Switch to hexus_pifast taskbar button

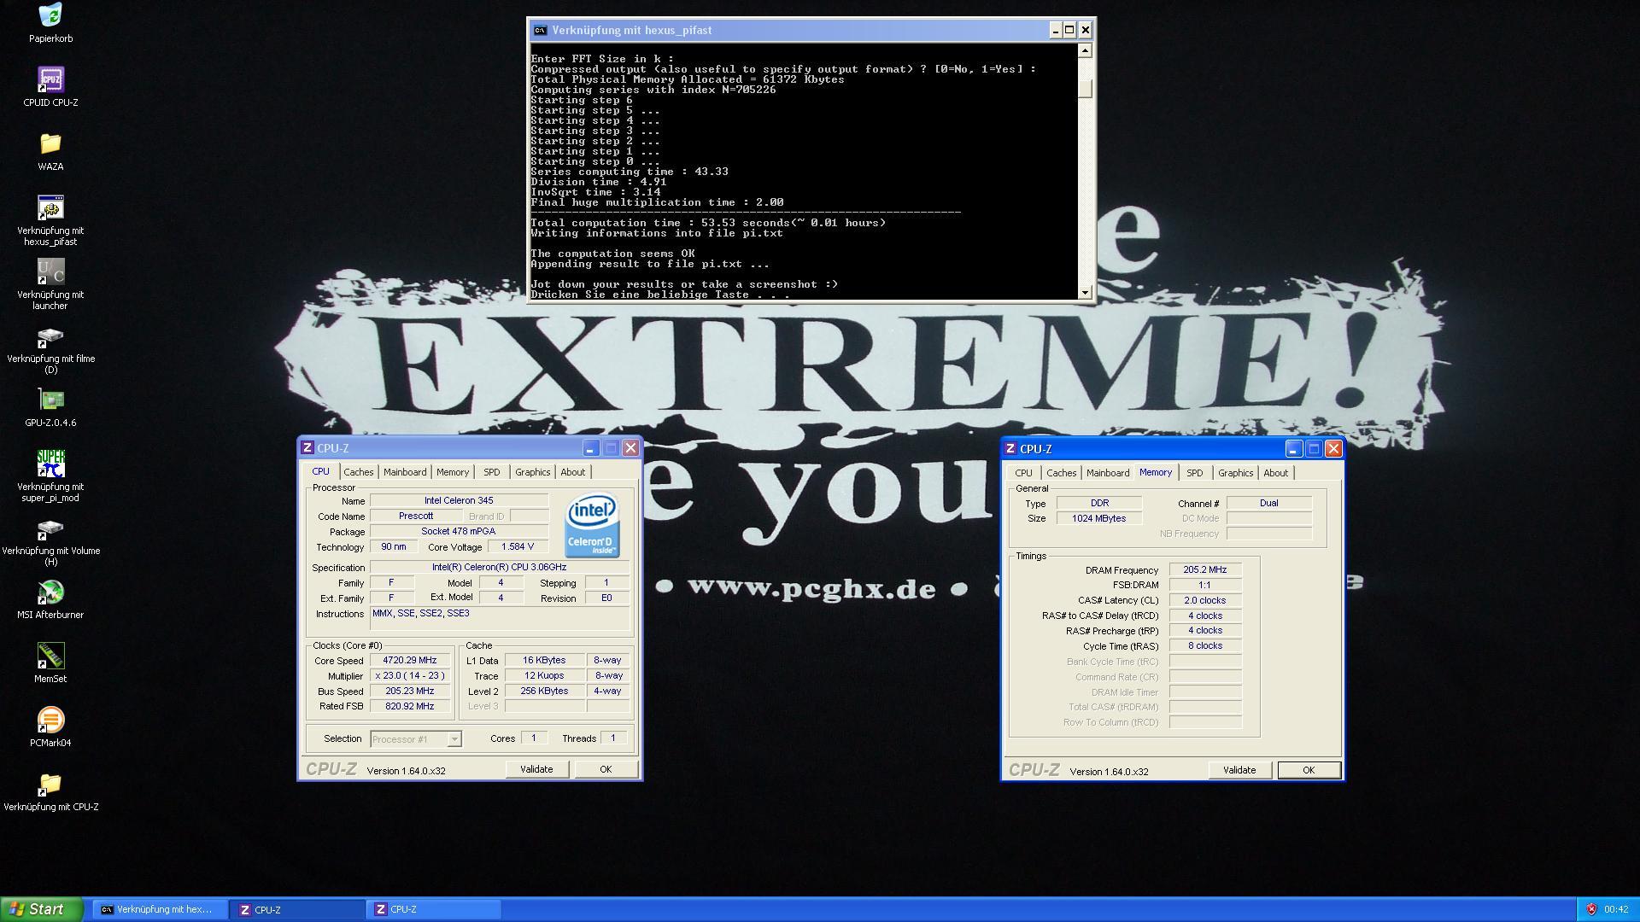[160, 909]
